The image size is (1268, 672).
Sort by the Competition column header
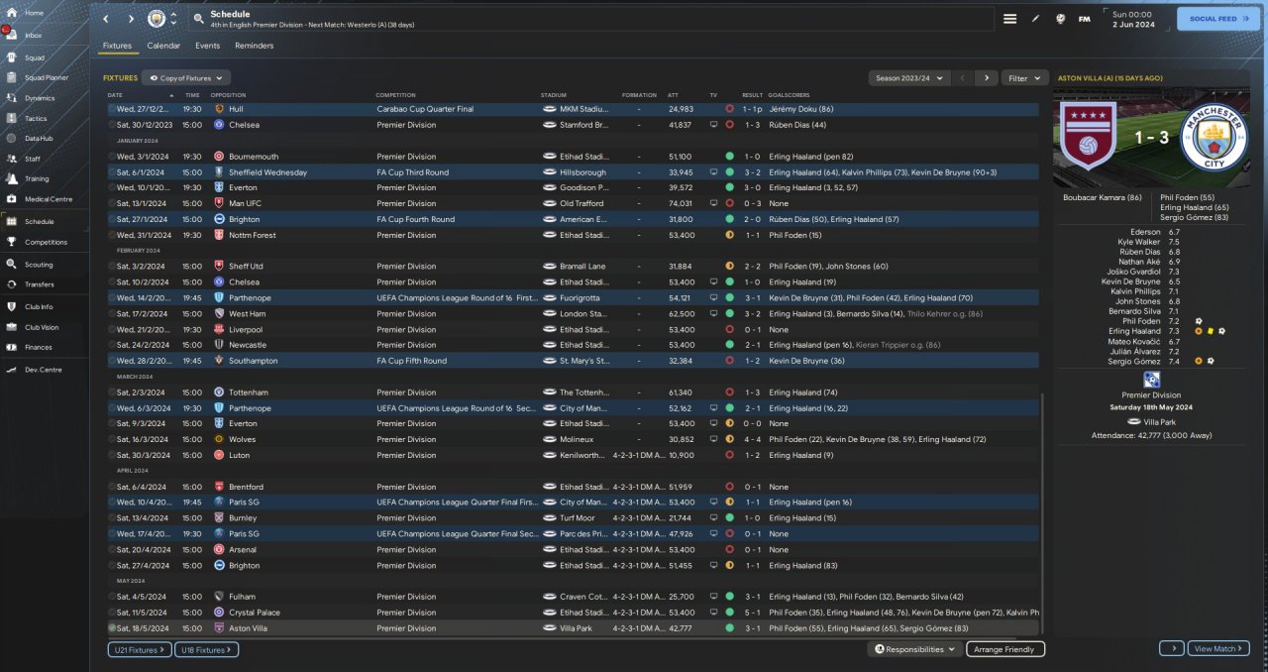click(396, 95)
